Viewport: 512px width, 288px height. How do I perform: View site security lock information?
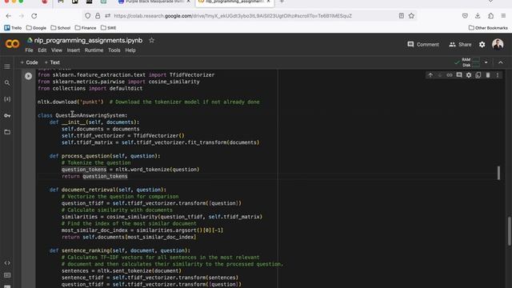tap(98, 16)
